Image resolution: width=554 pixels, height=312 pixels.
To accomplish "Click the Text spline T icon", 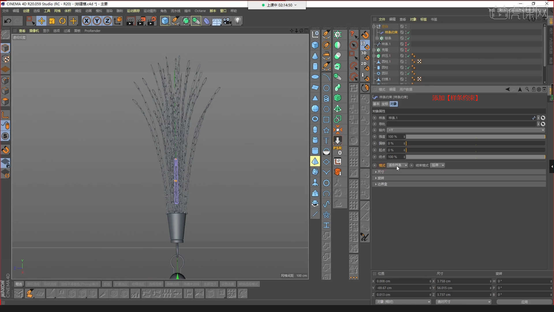I will pyautogui.click(x=326, y=140).
